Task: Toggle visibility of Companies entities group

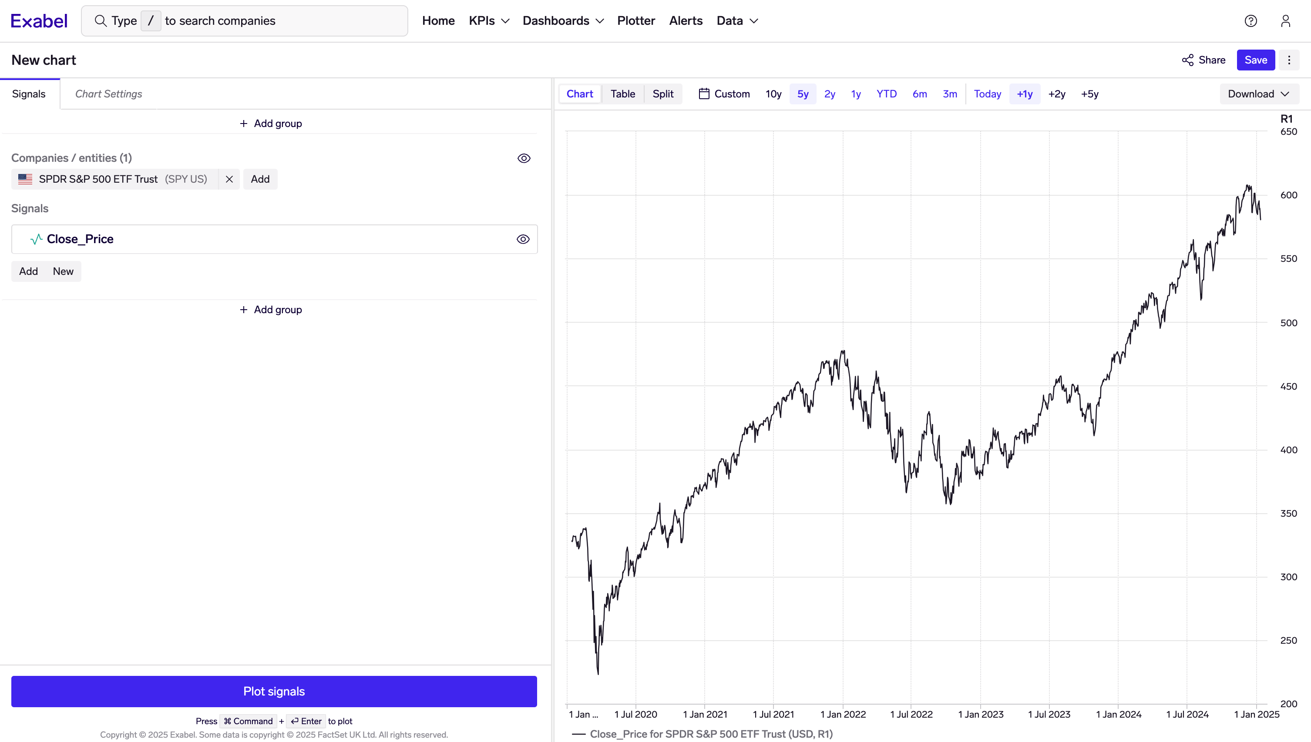Action: pyautogui.click(x=523, y=158)
